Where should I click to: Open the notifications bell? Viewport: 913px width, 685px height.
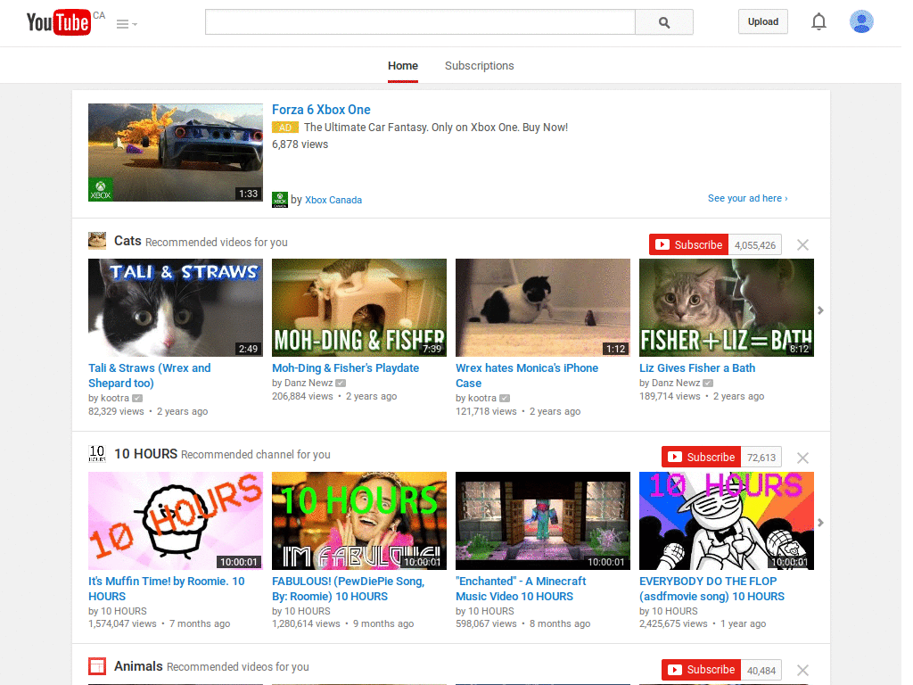818,21
